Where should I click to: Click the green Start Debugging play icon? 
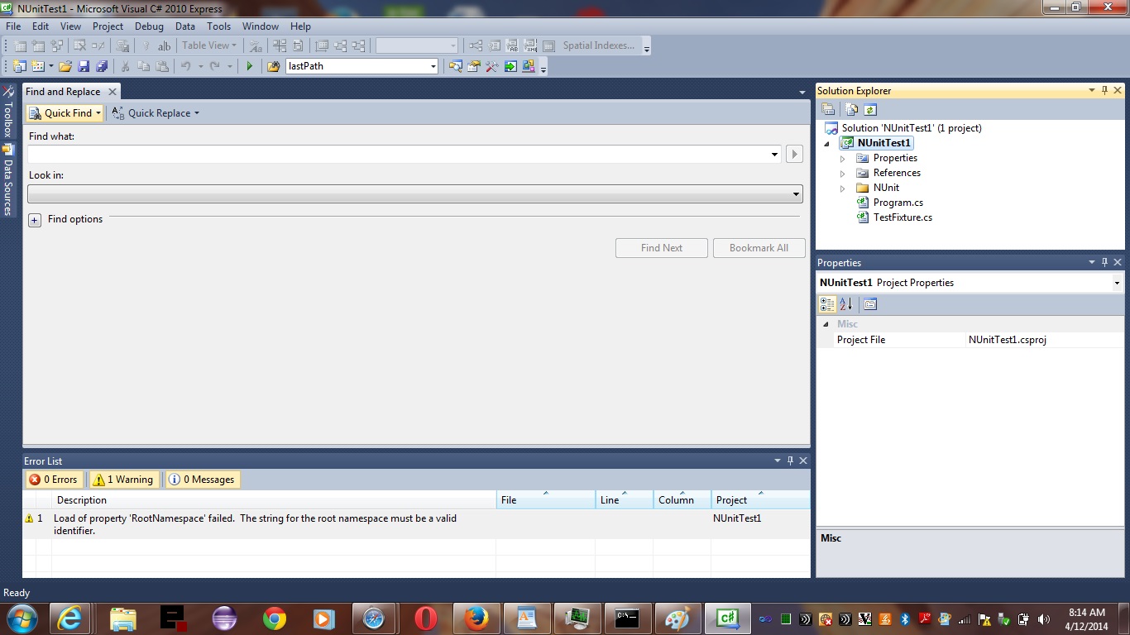(249, 66)
